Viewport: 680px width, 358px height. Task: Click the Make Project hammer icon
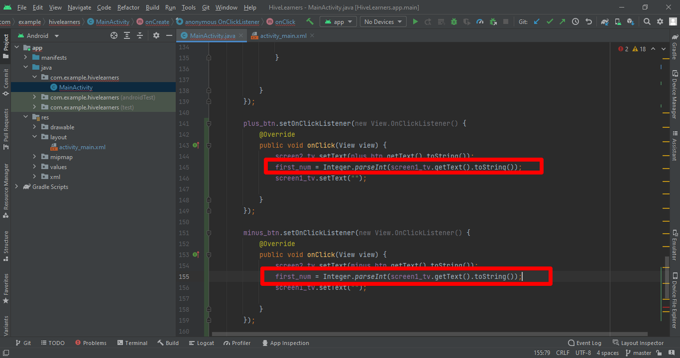(310, 22)
